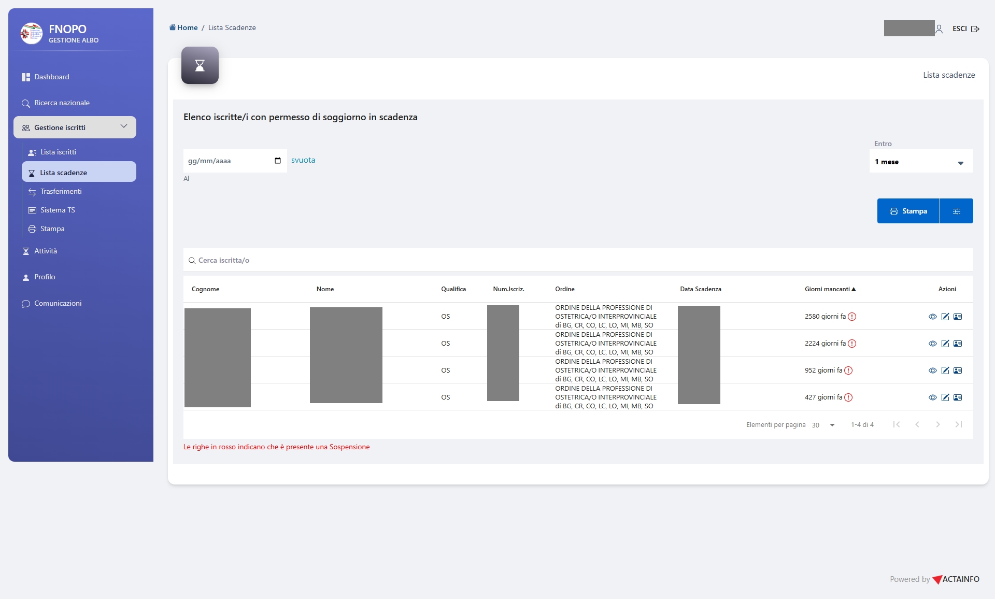Open ID card icon in third row
Image resolution: width=995 pixels, height=599 pixels.
pos(957,370)
